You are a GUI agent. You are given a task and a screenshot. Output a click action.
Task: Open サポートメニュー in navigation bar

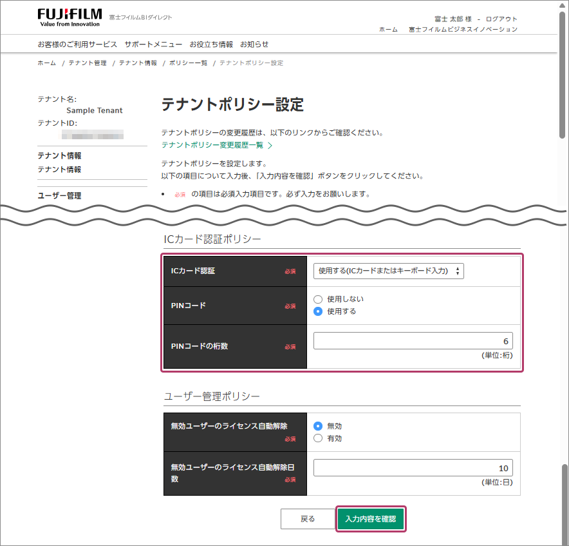click(153, 44)
